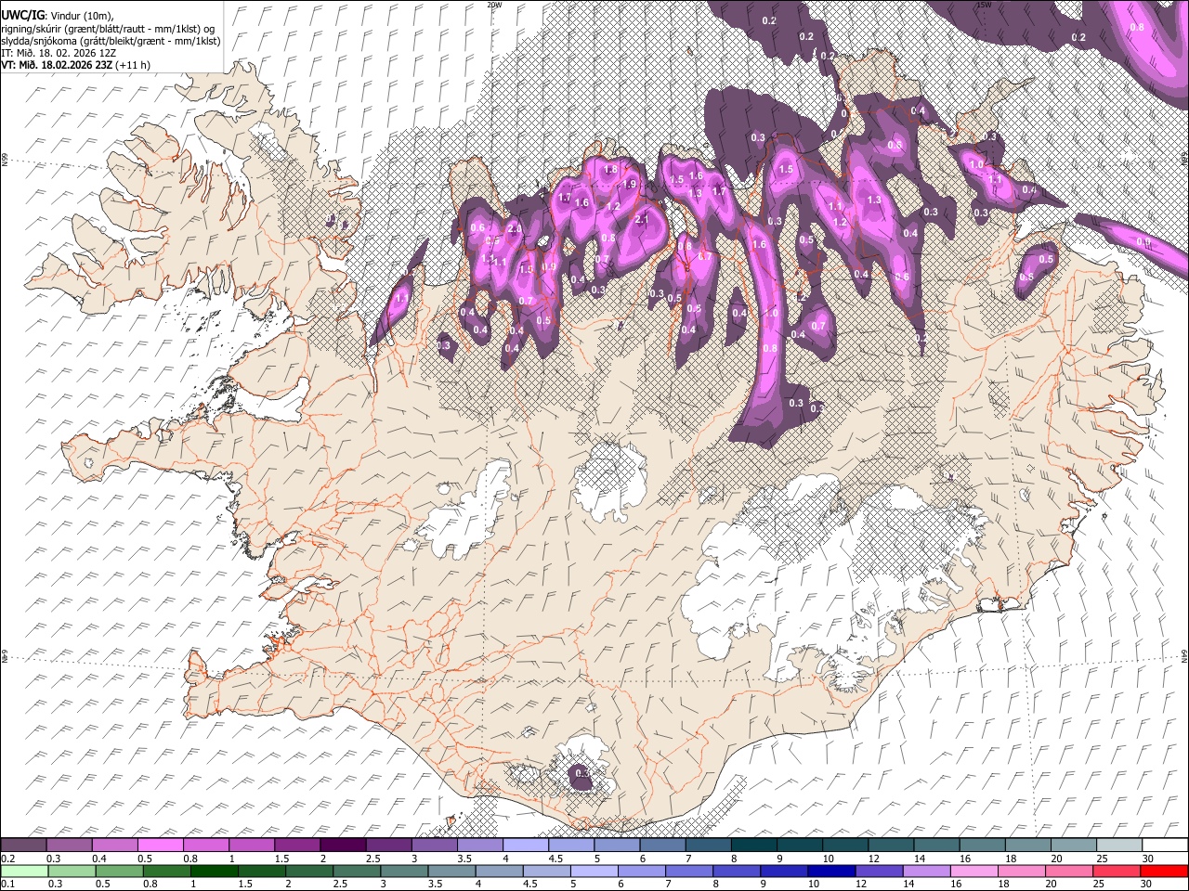Image resolution: width=1189 pixels, height=891 pixels.
Task: Select the 1.5 magenta swatch in upper row
Action: 296,845
